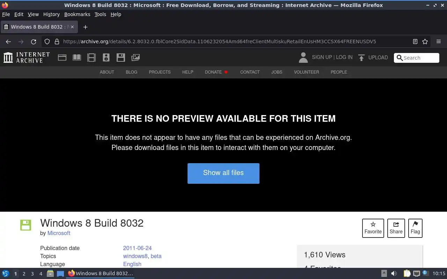Open the Tools menu
The image size is (447, 279).
point(100,14)
